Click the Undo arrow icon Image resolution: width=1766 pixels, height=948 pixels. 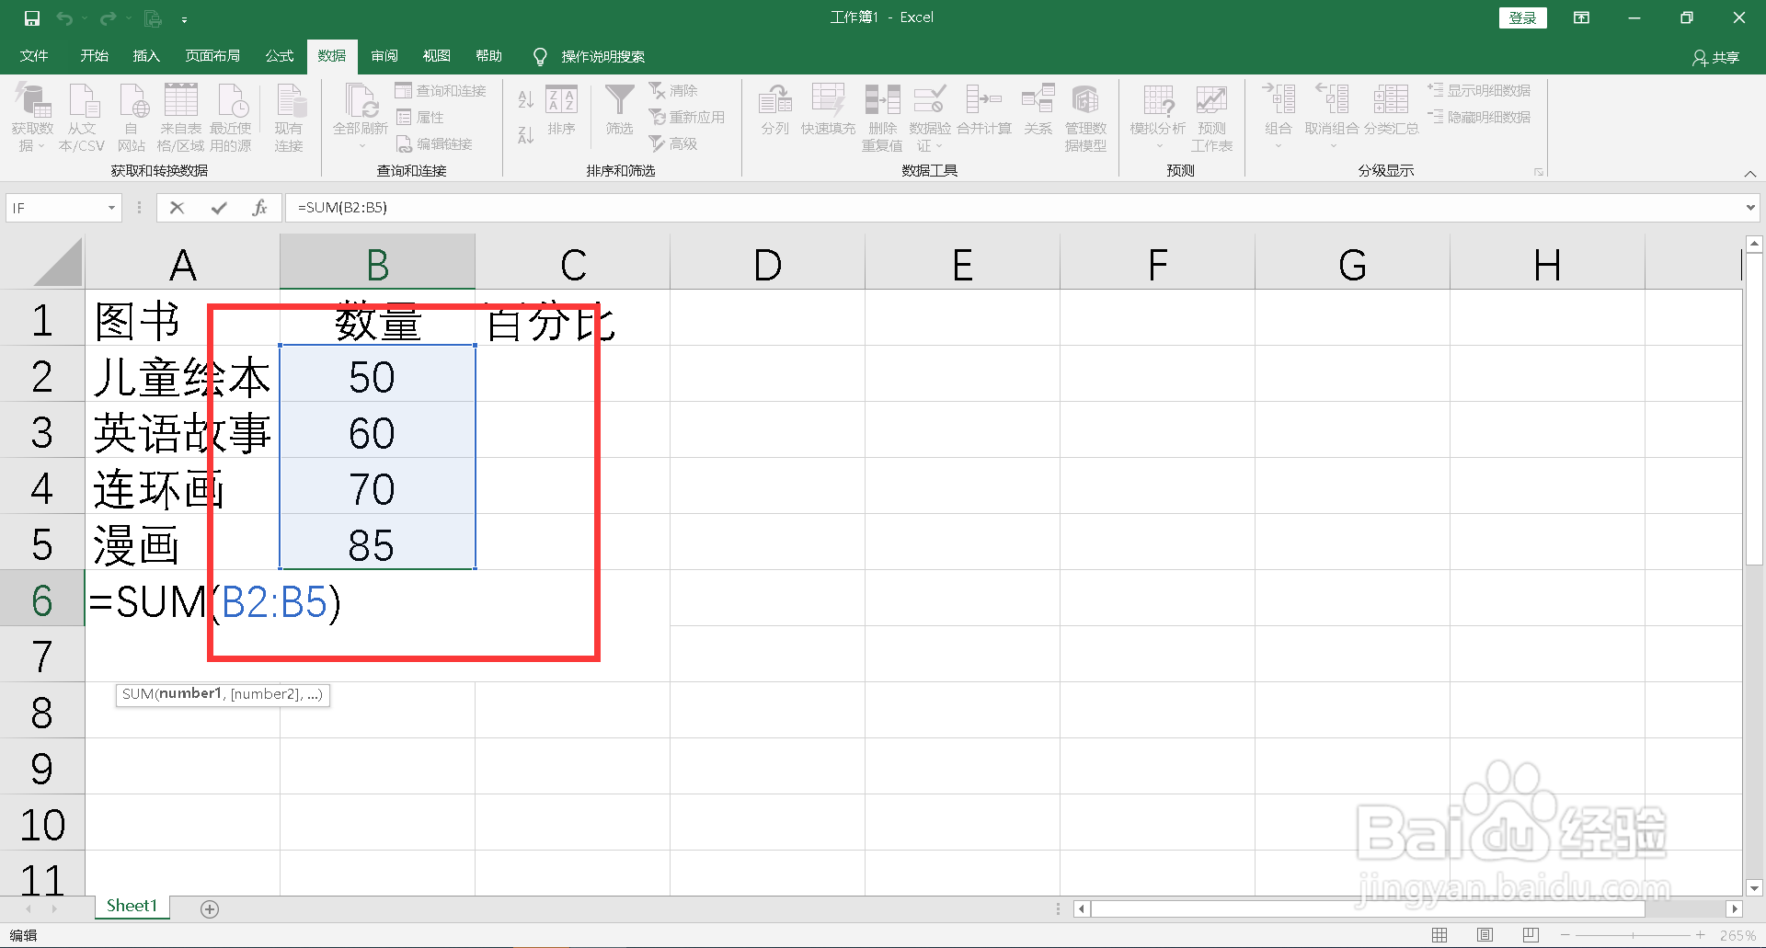(x=63, y=18)
